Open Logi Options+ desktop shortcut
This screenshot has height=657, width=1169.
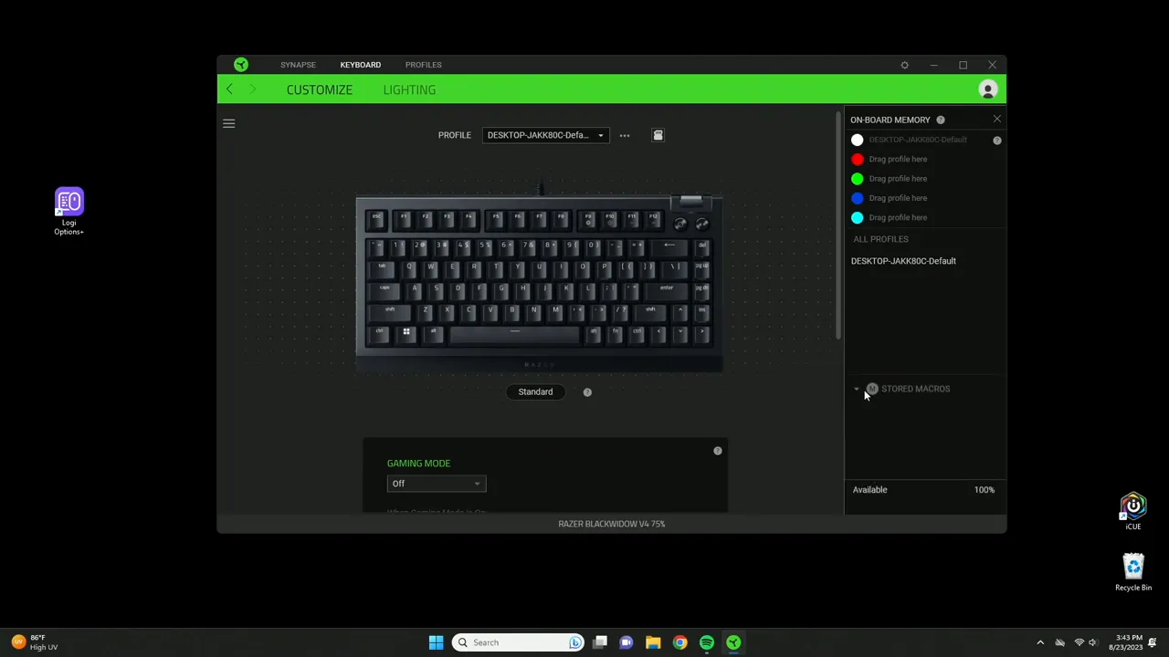click(x=68, y=212)
